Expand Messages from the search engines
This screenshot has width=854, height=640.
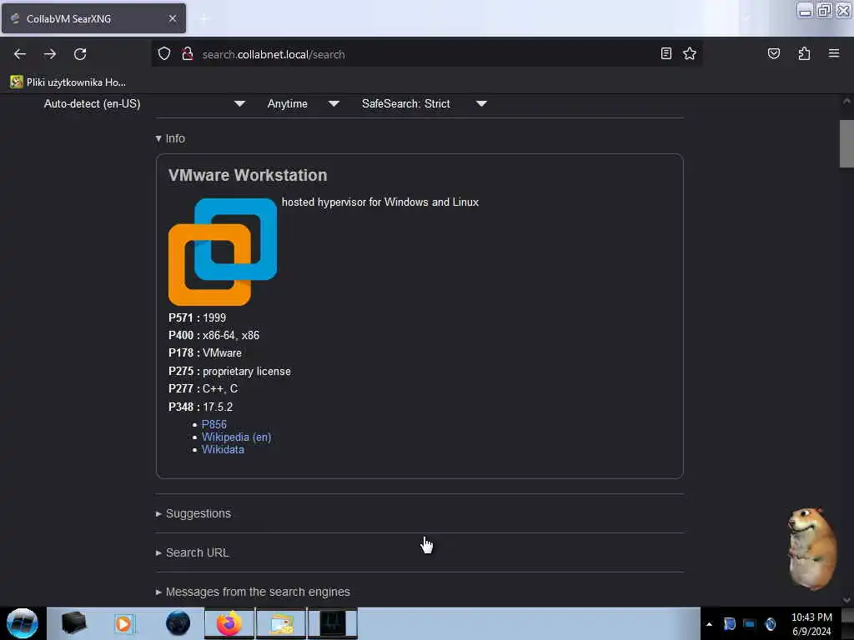point(253,592)
